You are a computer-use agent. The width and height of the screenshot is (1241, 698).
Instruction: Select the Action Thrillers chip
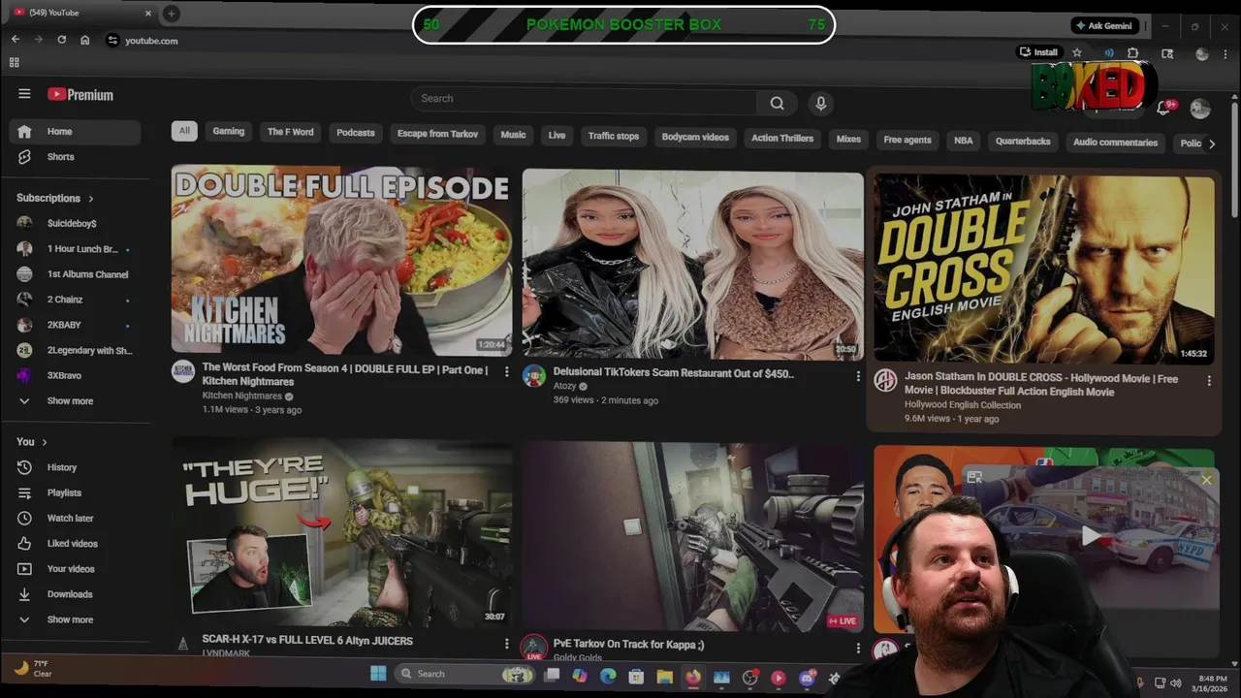point(782,138)
